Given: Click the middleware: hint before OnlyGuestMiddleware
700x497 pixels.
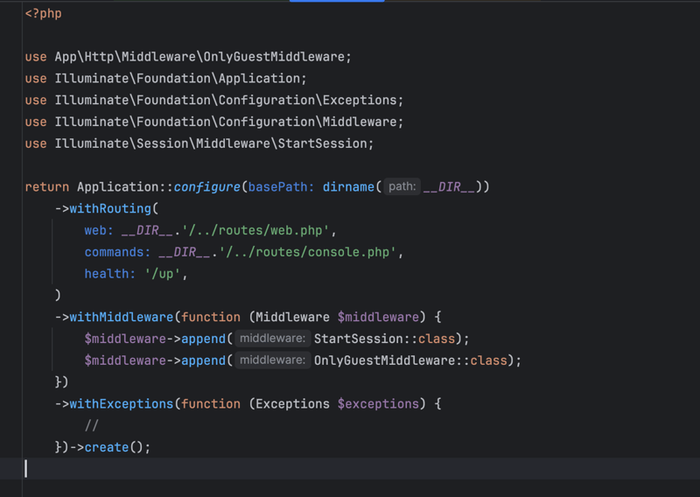Looking at the screenshot, I should pyautogui.click(x=273, y=360).
